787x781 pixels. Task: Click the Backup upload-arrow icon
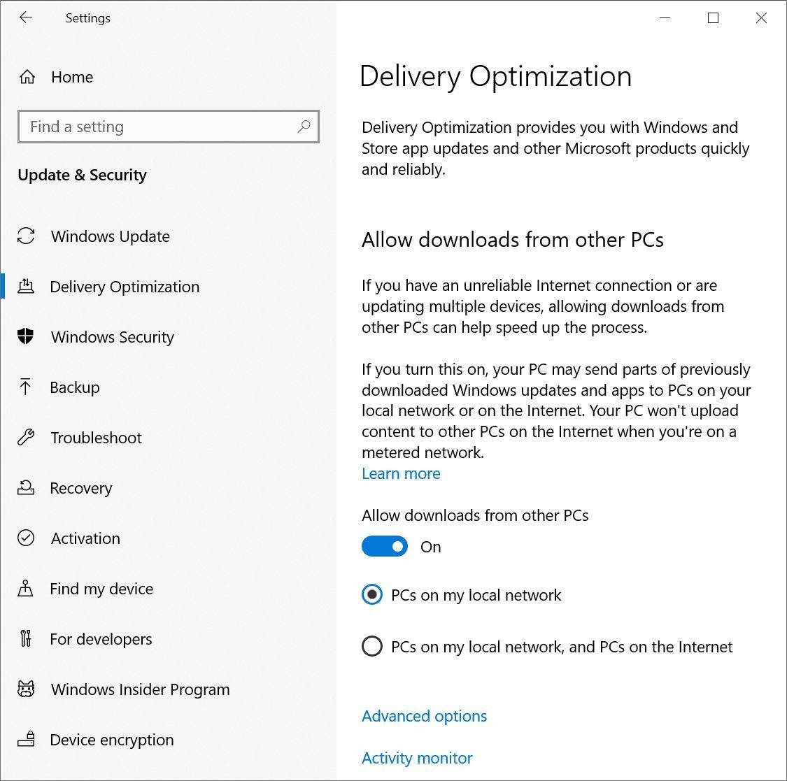26,387
